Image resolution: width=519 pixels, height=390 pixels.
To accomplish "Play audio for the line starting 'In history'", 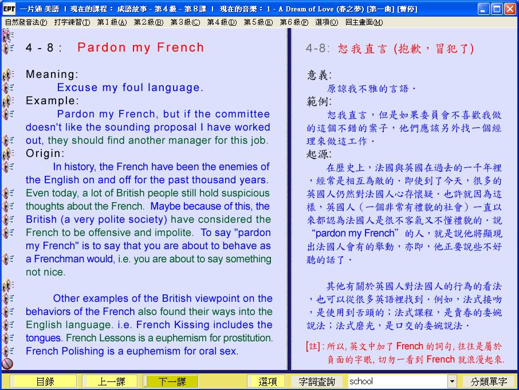I will click(8, 167).
